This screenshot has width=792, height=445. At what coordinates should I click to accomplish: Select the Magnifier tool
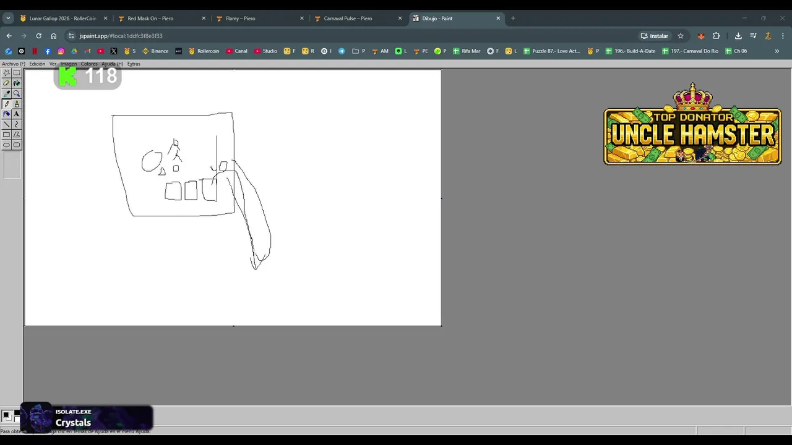(17, 93)
